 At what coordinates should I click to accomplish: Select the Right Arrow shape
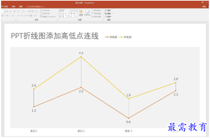click(x=71, y=13)
